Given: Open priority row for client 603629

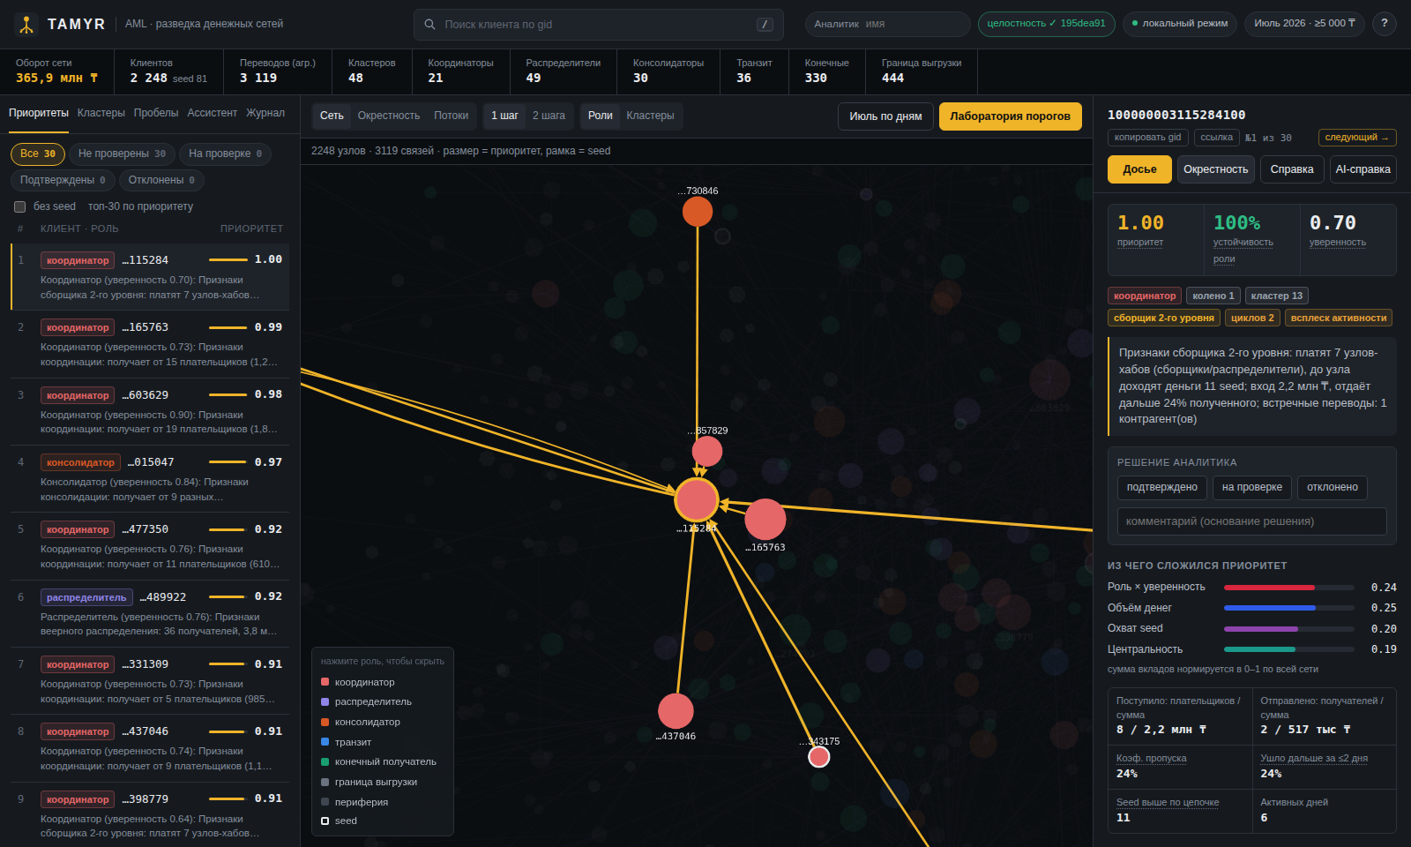Looking at the screenshot, I should pos(150,411).
